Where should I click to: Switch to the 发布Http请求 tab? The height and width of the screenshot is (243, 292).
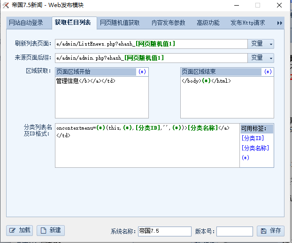point(248,23)
